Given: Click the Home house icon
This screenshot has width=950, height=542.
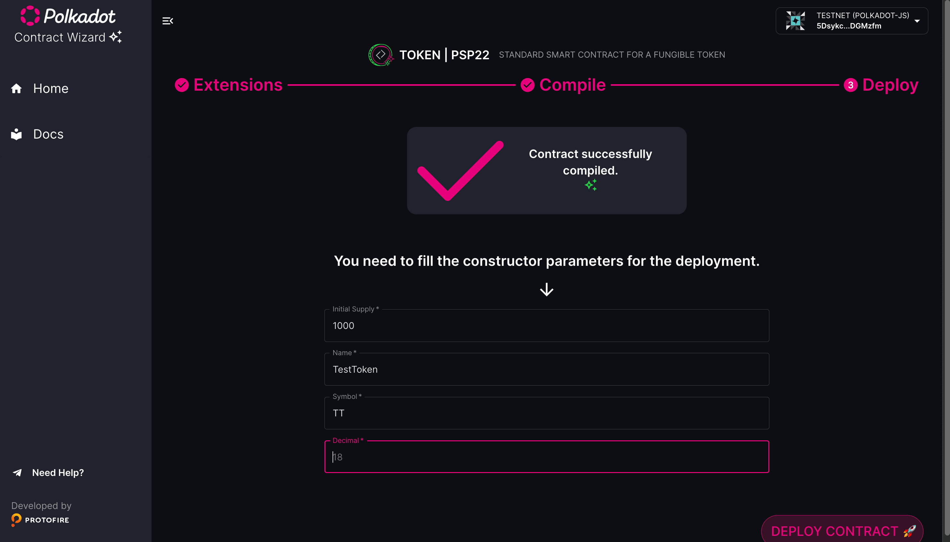Looking at the screenshot, I should pos(17,89).
